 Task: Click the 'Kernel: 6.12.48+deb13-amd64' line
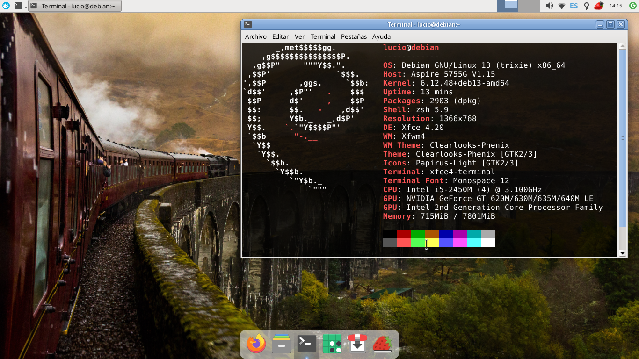coord(446,83)
